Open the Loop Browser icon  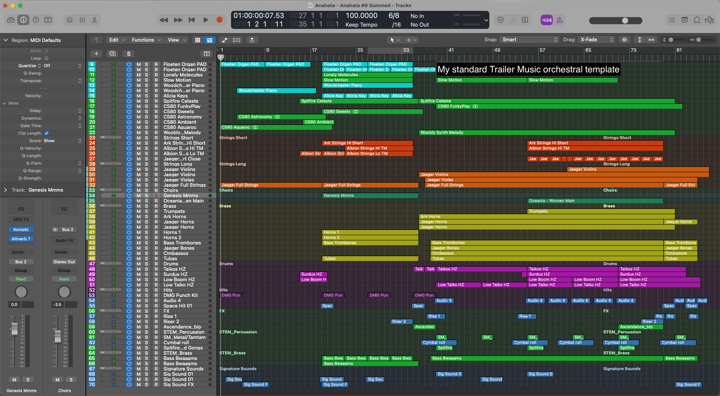tap(697, 20)
